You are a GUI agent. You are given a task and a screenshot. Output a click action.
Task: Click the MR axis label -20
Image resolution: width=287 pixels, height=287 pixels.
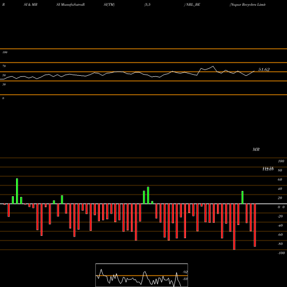click(280, 216)
